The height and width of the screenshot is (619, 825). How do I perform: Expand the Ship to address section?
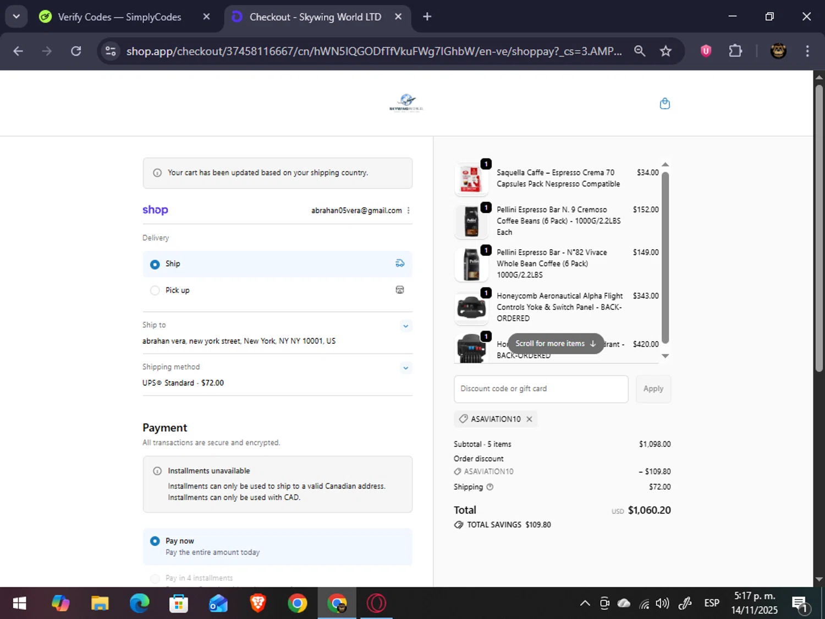[x=405, y=326]
